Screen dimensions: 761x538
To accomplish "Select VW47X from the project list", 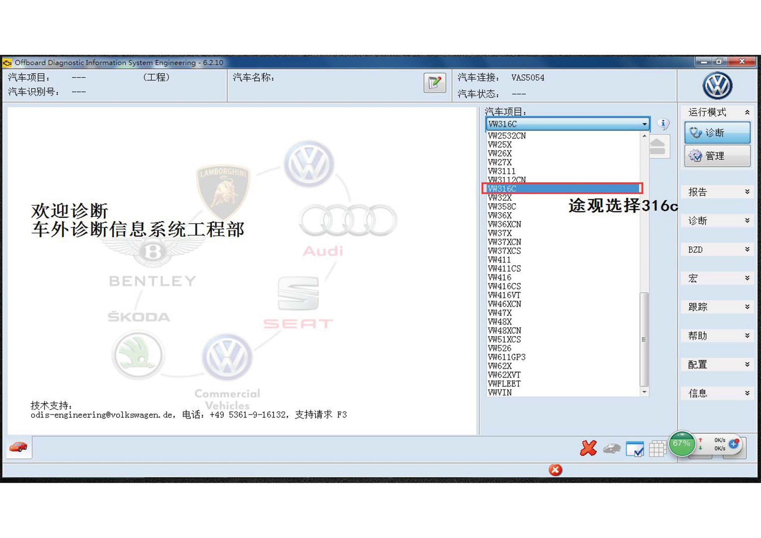I will [x=563, y=313].
